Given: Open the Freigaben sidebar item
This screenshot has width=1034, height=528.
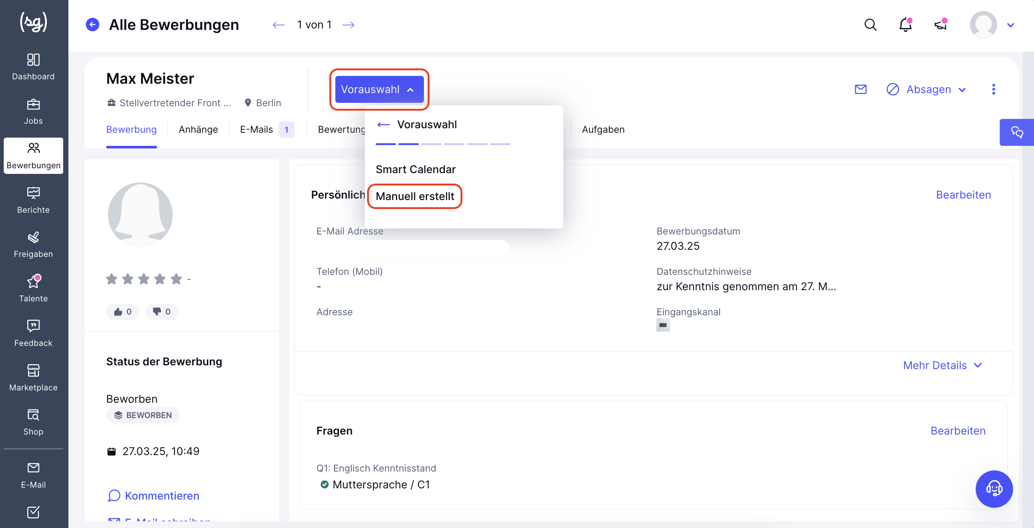Looking at the screenshot, I should pyautogui.click(x=33, y=245).
